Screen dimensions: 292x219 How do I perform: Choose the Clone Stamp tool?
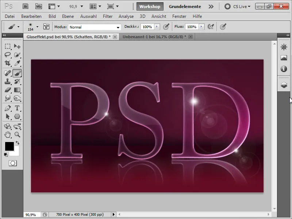(8, 81)
